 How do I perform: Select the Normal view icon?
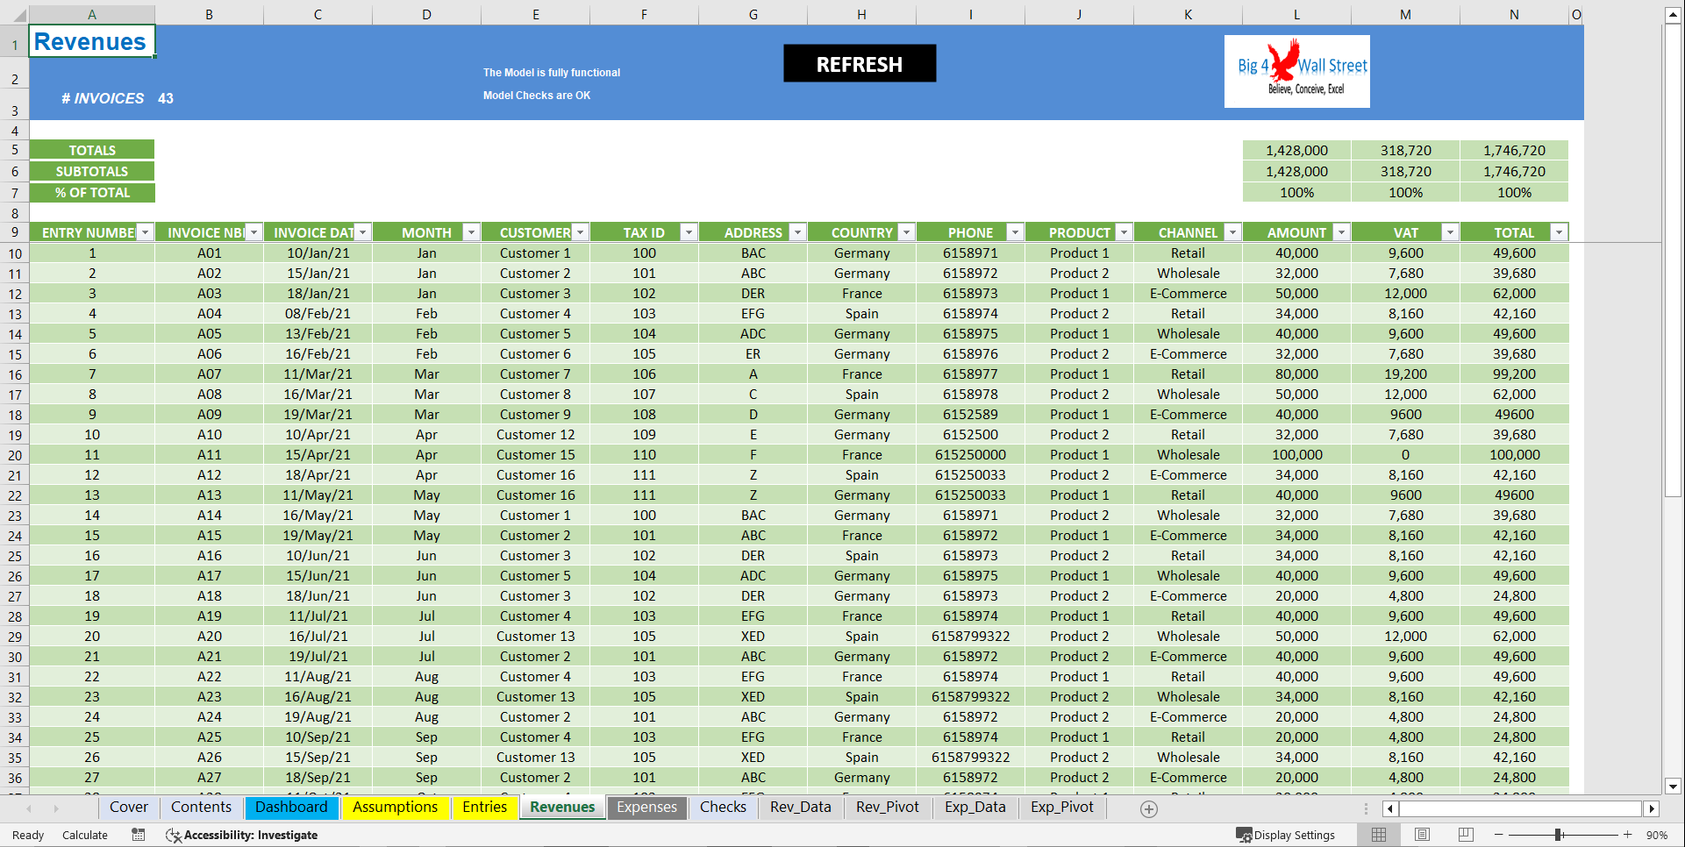tap(1379, 835)
